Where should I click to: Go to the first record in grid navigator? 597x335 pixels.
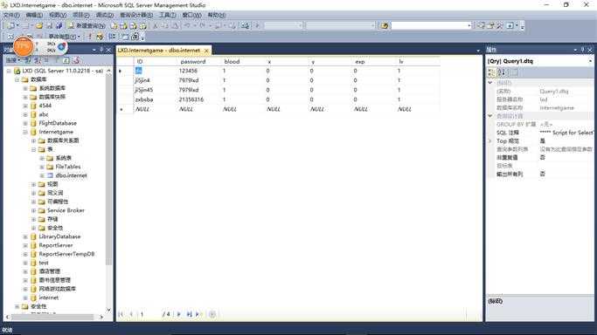pos(121,314)
